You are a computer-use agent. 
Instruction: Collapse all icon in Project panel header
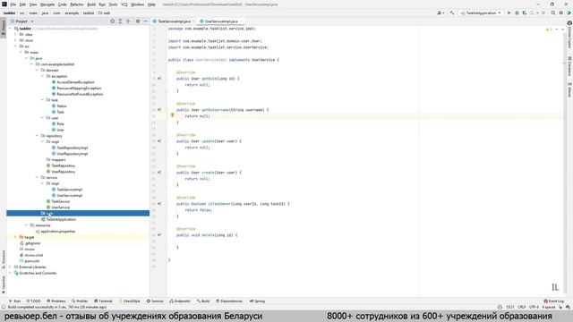pos(128,21)
